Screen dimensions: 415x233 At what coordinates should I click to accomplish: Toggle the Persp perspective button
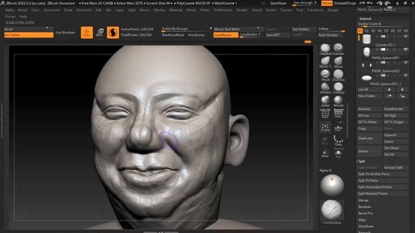point(338,113)
